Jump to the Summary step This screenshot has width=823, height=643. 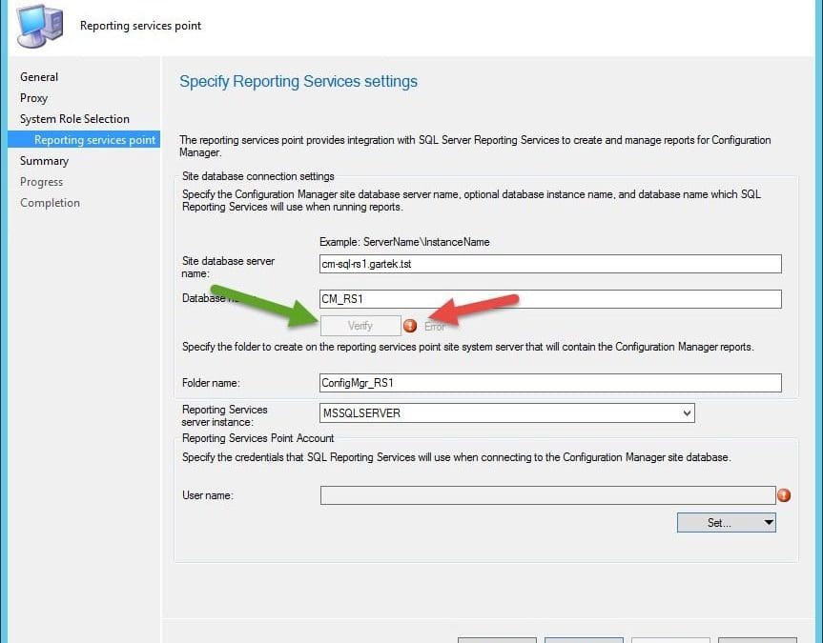coord(44,161)
